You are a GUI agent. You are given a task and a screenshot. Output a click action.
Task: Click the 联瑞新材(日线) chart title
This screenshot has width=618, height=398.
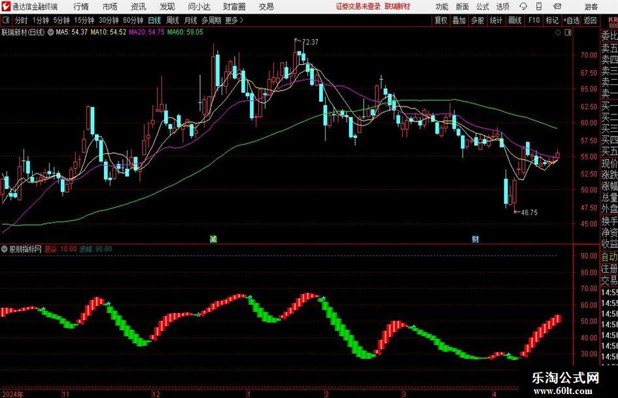[24, 32]
